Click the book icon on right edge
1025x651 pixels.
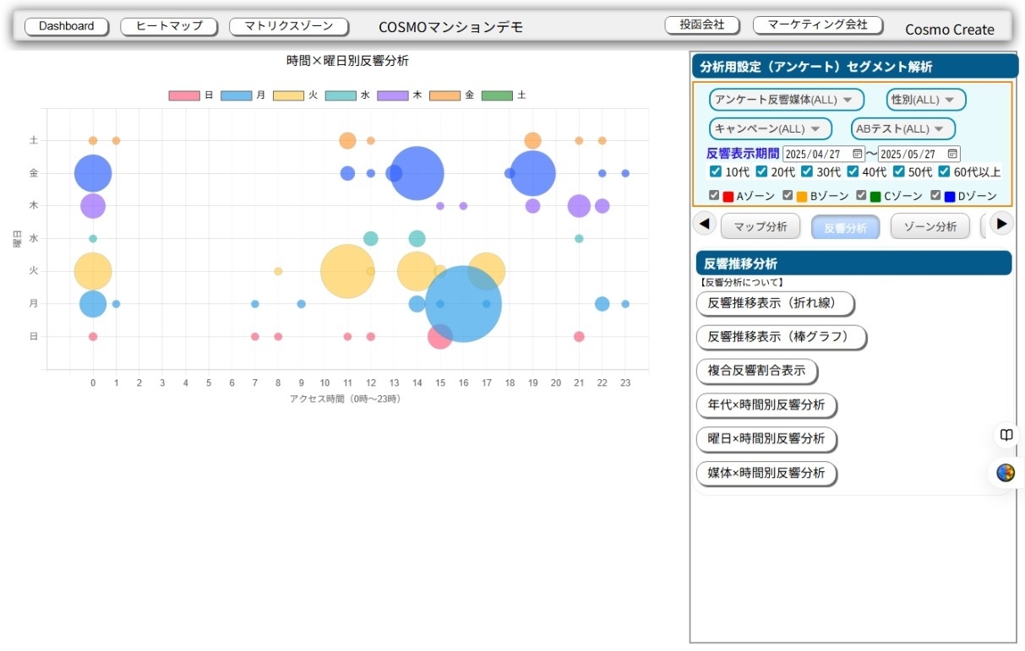[x=1006, y=435]
